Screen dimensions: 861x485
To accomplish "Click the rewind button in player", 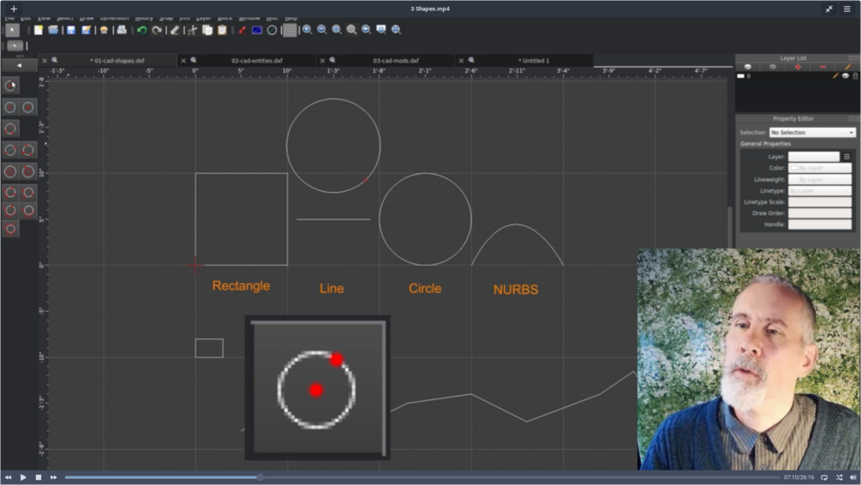I will coord(9,477).
